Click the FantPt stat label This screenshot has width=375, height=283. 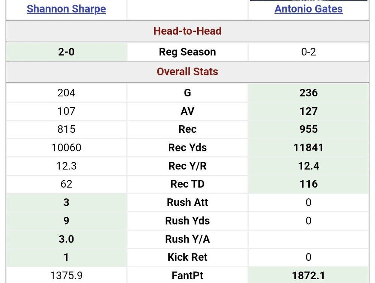click(x=187, y=276)
